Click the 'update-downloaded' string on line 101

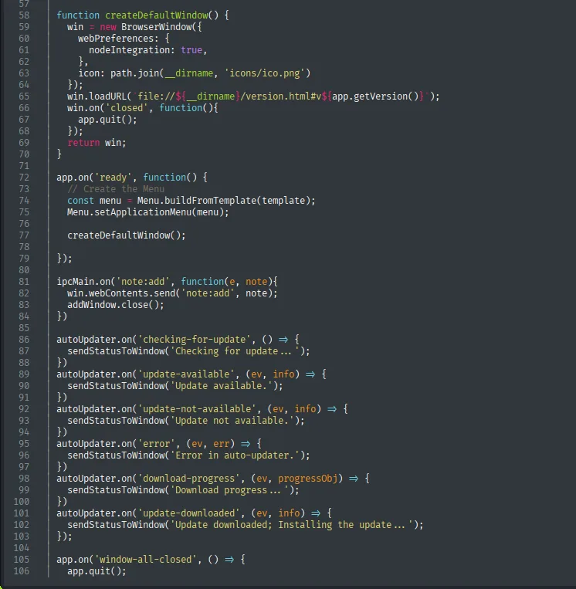click(188, 513)
